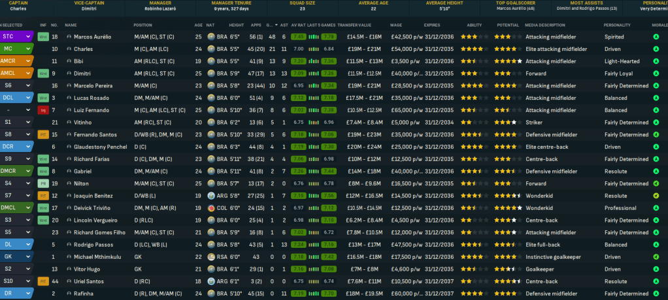Click Deivick Triviño's Colombia flag icon
The height and width of the screenshot is (300, 668).
tap(212, 207)
